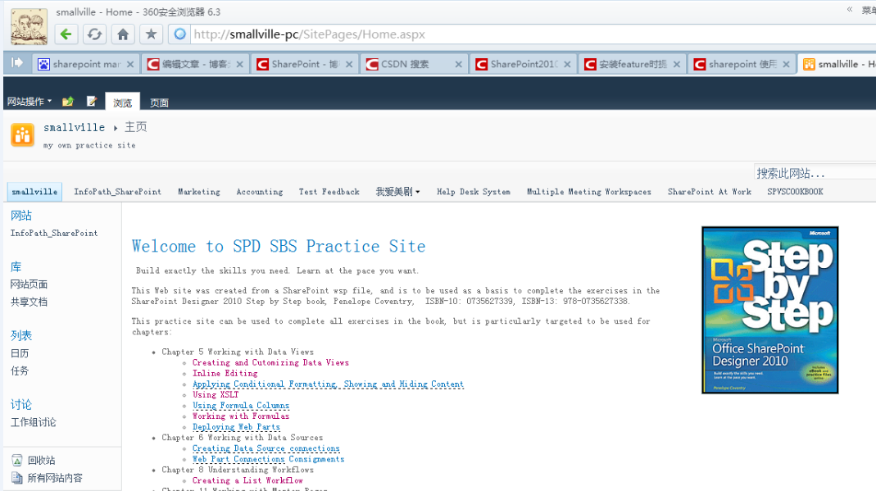This screenshot has height=491, width=876.
Task: Close the 'SharePoint - 博' tab
Action: coord(349,64)
